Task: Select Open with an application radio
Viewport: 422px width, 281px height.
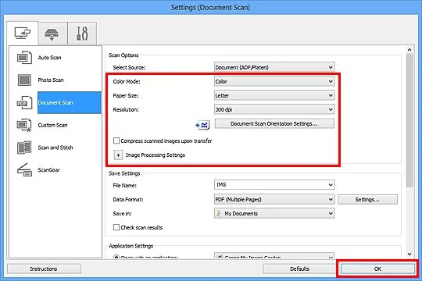Action: (x=116, y=258)
